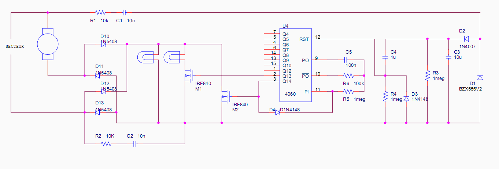499x169 pixels.
Task: Select the D1 BZX55 zener diode symbol
Action: [x=480, y=78]
